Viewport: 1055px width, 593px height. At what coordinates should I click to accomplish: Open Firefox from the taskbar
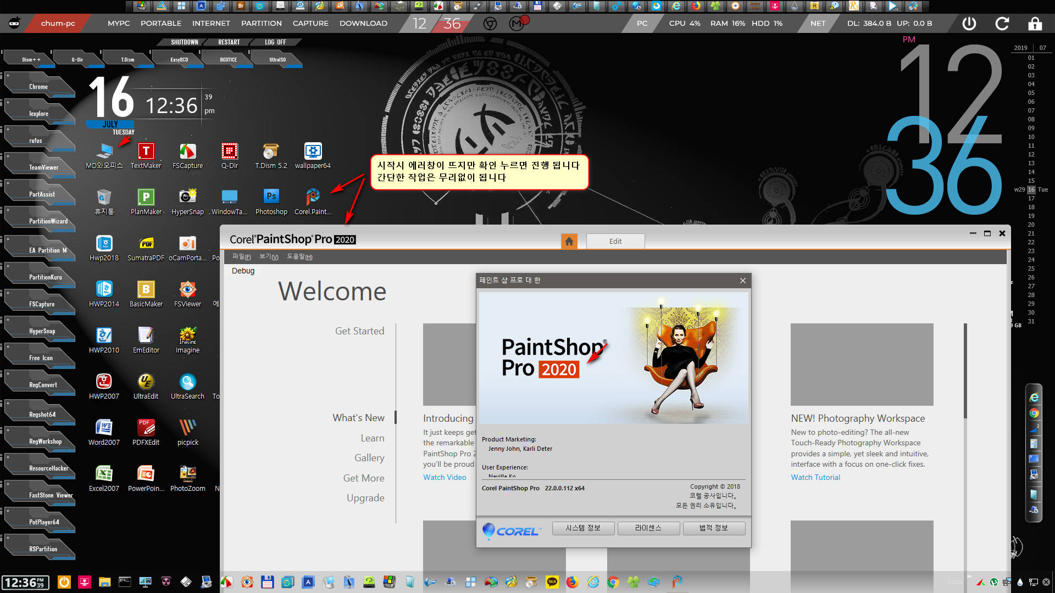coord(572,582)
